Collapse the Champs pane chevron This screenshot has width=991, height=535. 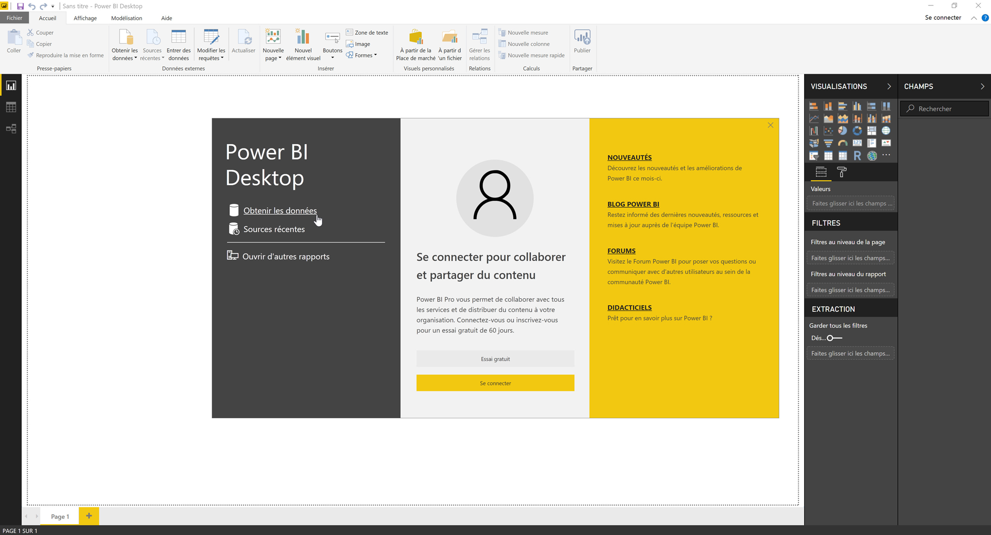point(982,86)
